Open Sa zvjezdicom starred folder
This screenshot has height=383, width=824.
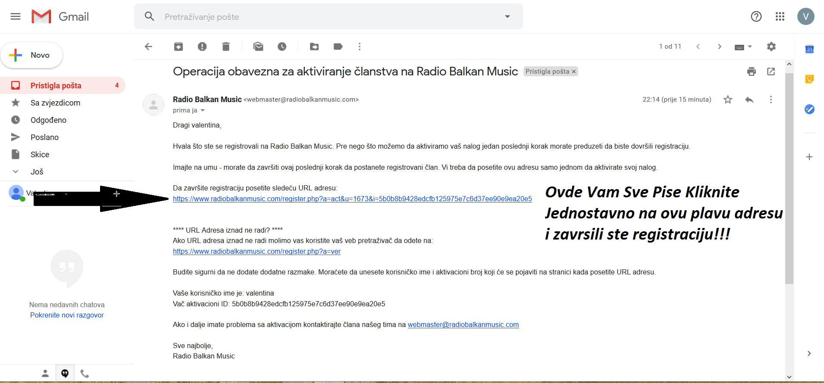(63, 103)
